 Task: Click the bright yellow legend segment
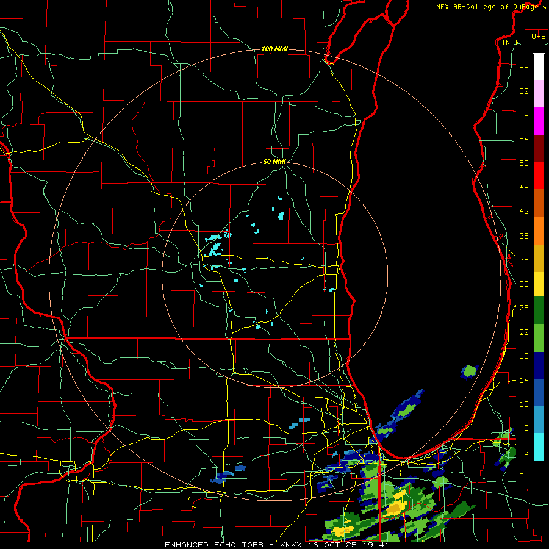pos(539,284)
